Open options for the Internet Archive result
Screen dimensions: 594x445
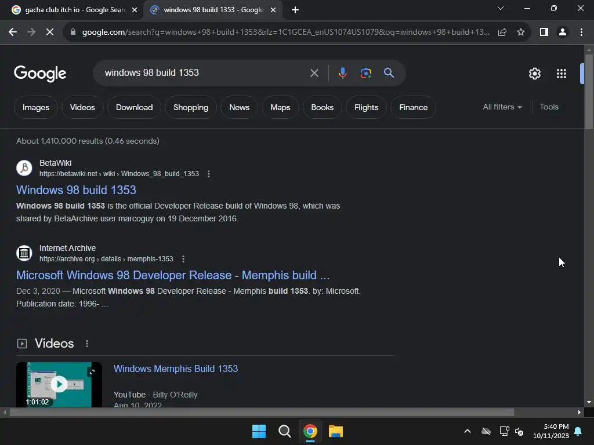183,259
